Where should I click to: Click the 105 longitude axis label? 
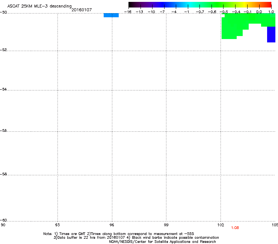tap(275, 225)
